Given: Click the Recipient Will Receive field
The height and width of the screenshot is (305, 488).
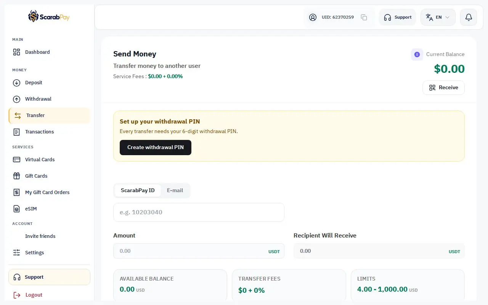Looking at the screenshot, I should pos(379,251).
